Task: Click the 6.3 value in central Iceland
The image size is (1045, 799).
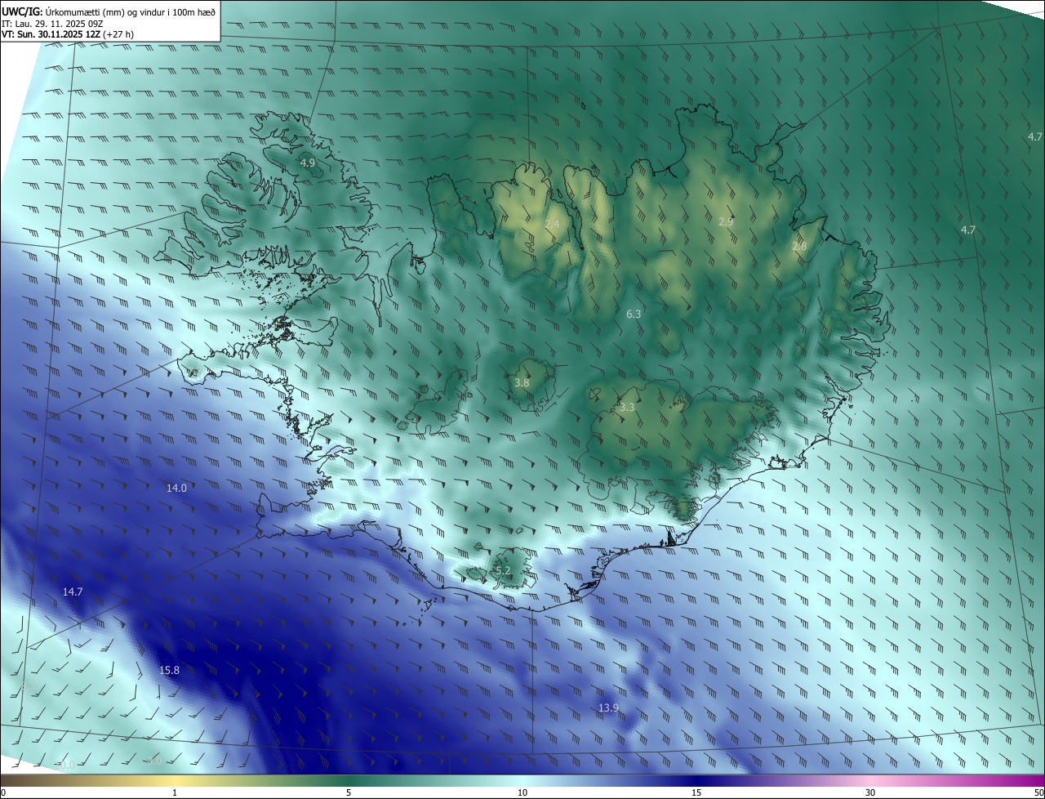Action: [x=634, y=314]
